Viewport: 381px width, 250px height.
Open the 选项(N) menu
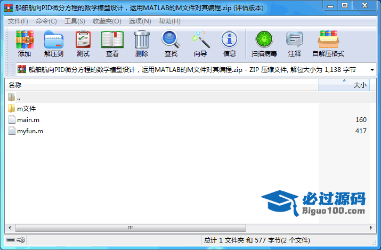(x=140, y=21)
